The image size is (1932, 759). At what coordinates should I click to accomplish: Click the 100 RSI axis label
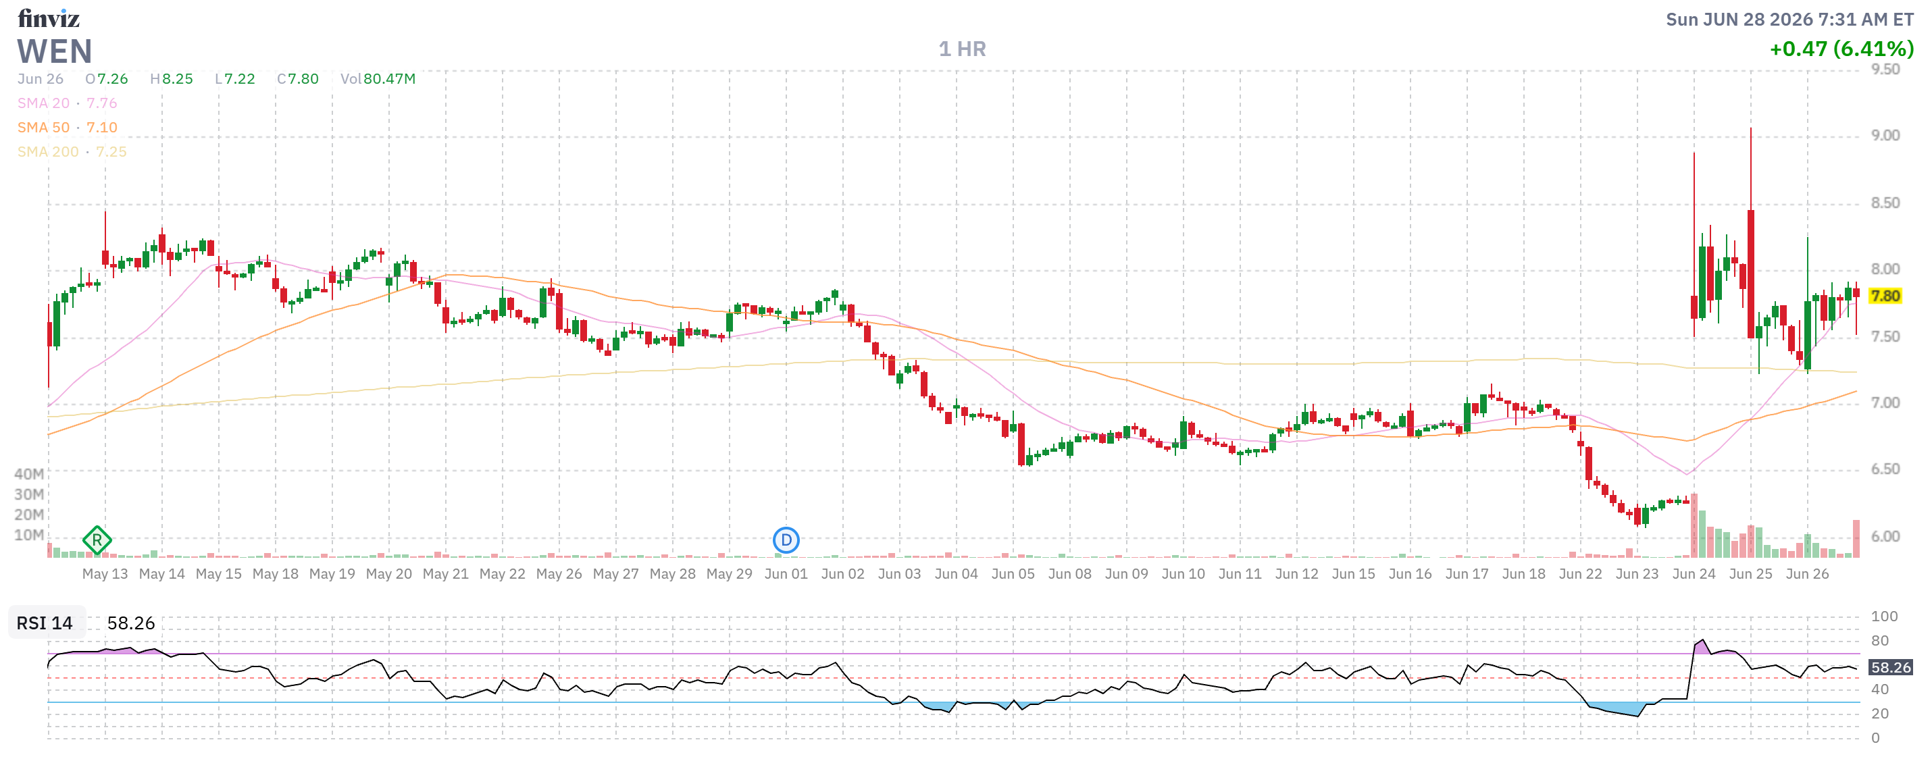tap(1884, 617)
